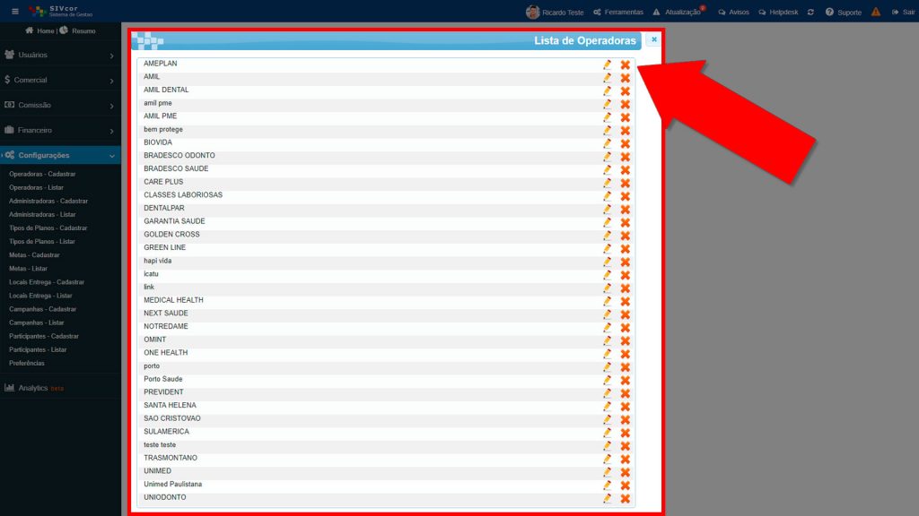919x516 pixels.
Task: Open the Helpdesk link
Action: tap(778, 13)
